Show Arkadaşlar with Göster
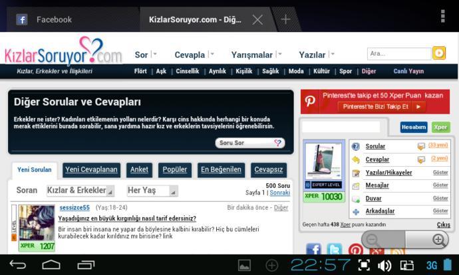 440,211
